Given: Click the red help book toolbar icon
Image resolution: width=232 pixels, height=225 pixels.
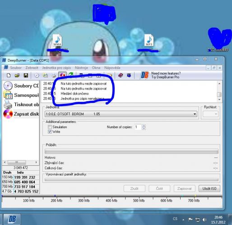Looking at the screenshot, I should (121, 75).
